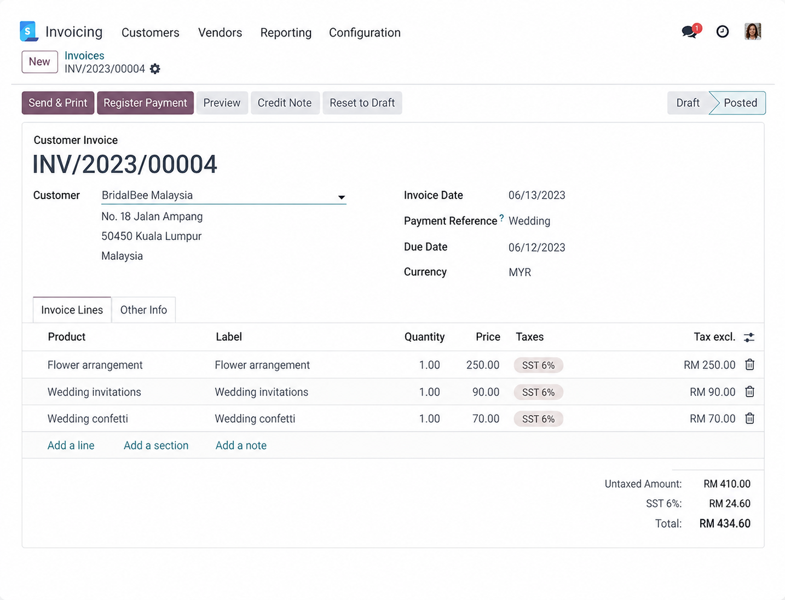Viewport: 785px width, 600px height.
Task: Remove the Wedding confetti line via trash icon
Action: (749, 418)
